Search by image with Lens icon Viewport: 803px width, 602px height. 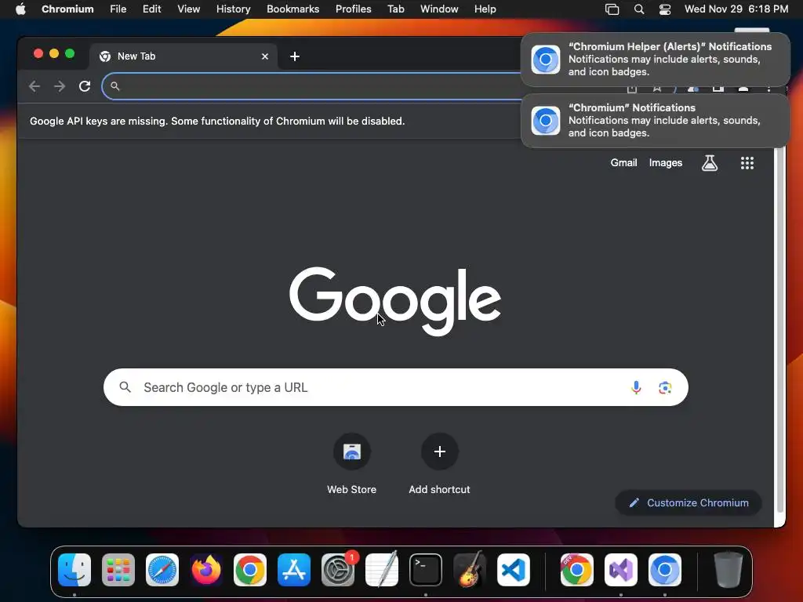coord(665,387)
